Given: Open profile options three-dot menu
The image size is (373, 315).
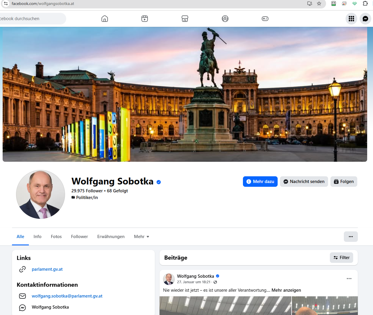Looking at the screenshot, I should point(351,237).
